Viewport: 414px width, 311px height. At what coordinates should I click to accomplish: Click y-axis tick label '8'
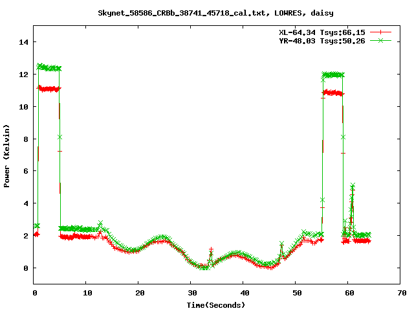pyautogui.click(x=26, y=139)
